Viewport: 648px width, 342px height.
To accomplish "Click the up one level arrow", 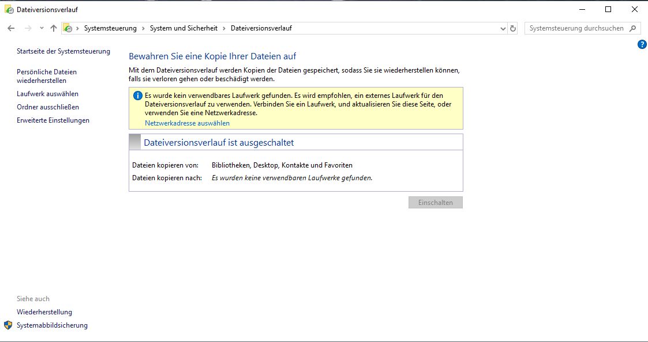I will point(54,28).
